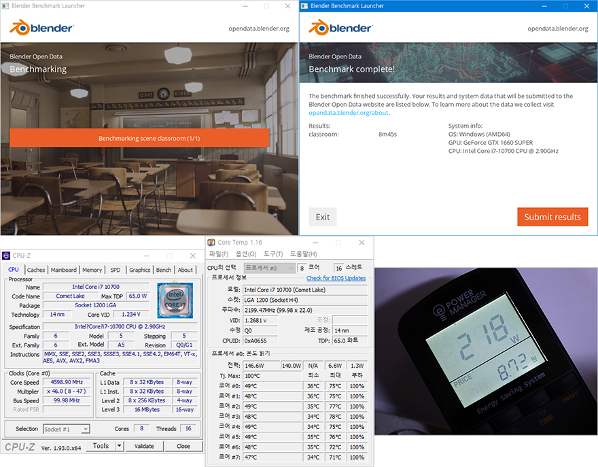Click the Core Temp app icon in the title bar
The image size is (598, 467).
point(211,242)
